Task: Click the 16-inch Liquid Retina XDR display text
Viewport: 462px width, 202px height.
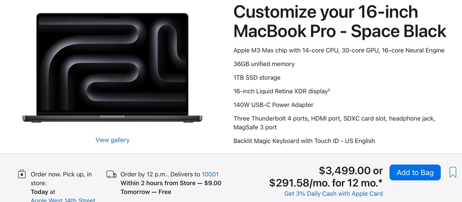Action: point(282,91)
